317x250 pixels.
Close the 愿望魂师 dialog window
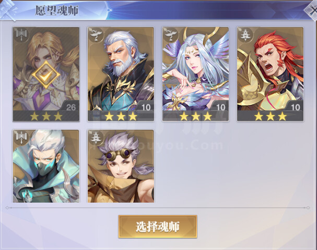(x=312, y=9)
